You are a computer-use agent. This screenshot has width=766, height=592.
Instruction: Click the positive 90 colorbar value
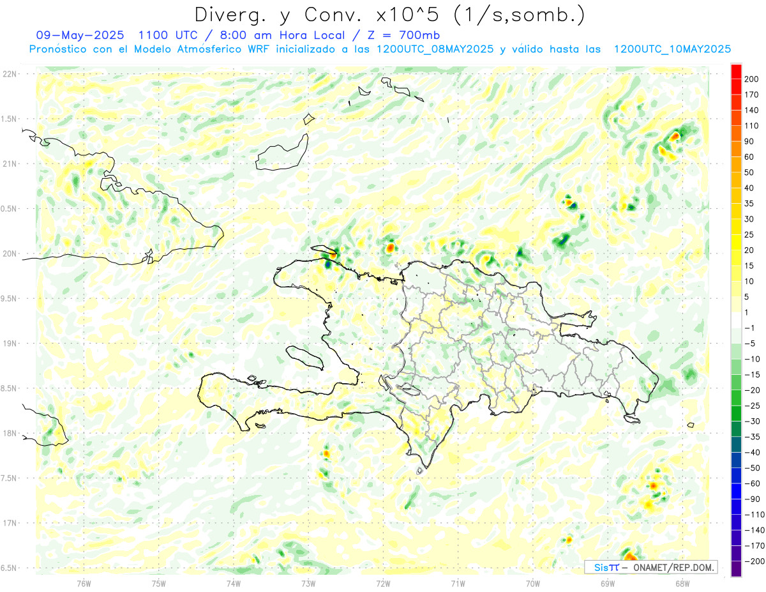pos(749,141)
